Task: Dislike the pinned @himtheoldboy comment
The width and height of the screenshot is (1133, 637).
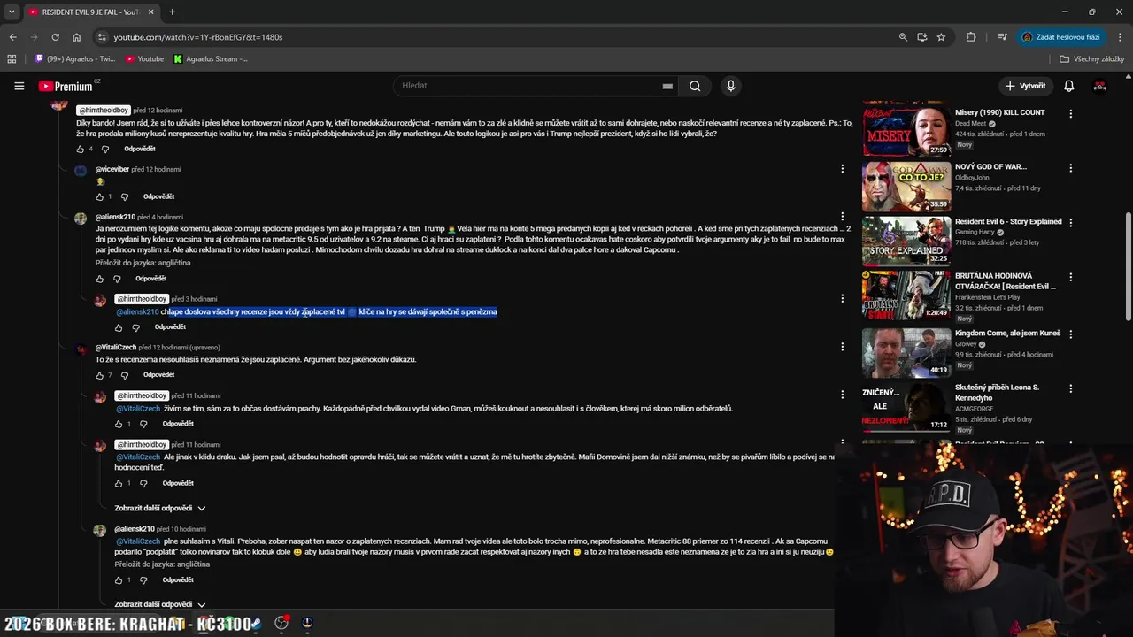Action: click(x=104, y=149)
